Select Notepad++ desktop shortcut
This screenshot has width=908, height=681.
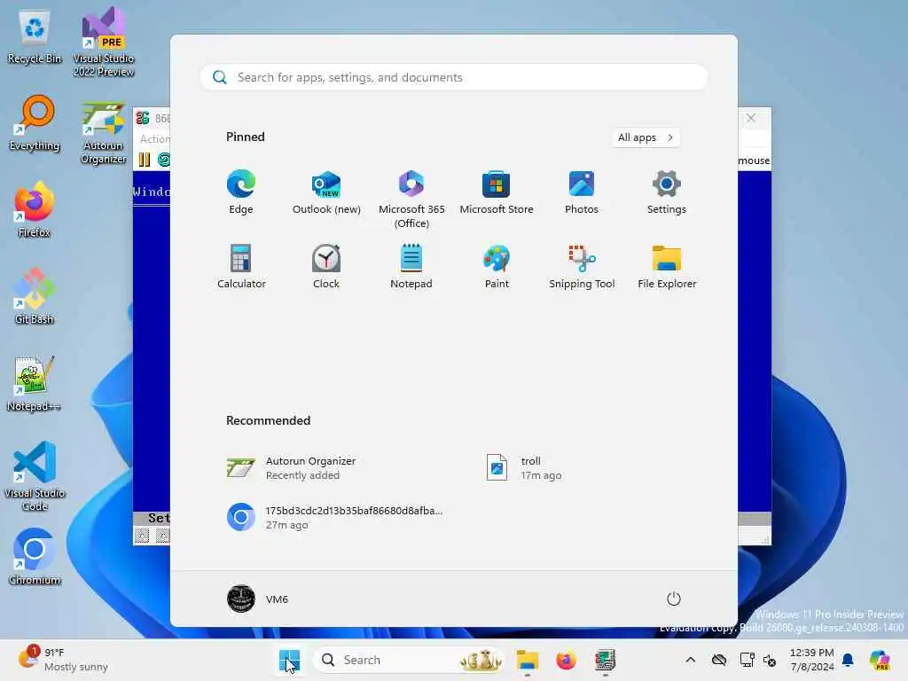point(35,383)
